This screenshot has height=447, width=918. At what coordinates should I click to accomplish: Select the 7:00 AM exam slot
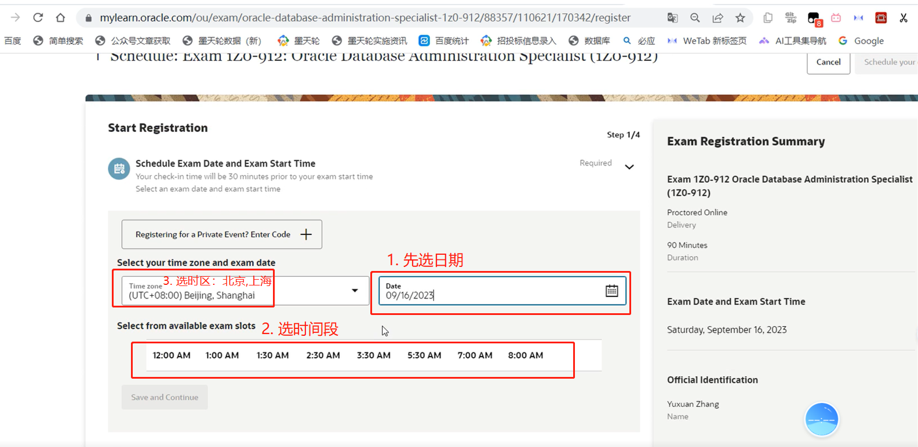[x=475, y=355]
